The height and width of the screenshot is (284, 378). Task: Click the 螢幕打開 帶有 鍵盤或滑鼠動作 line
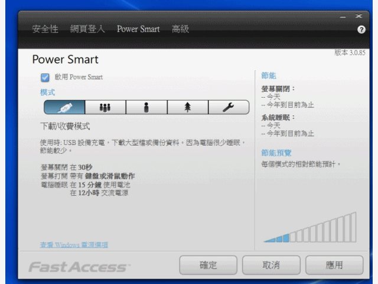tap(88, 176)
